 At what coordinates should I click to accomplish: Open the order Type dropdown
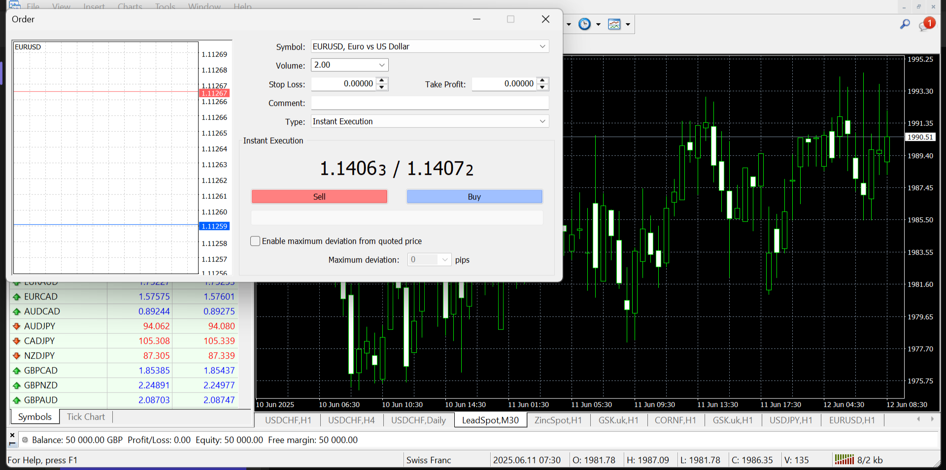tap(542, 121)
